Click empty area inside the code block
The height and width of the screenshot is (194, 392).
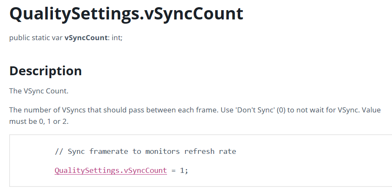tap(300, 161)
